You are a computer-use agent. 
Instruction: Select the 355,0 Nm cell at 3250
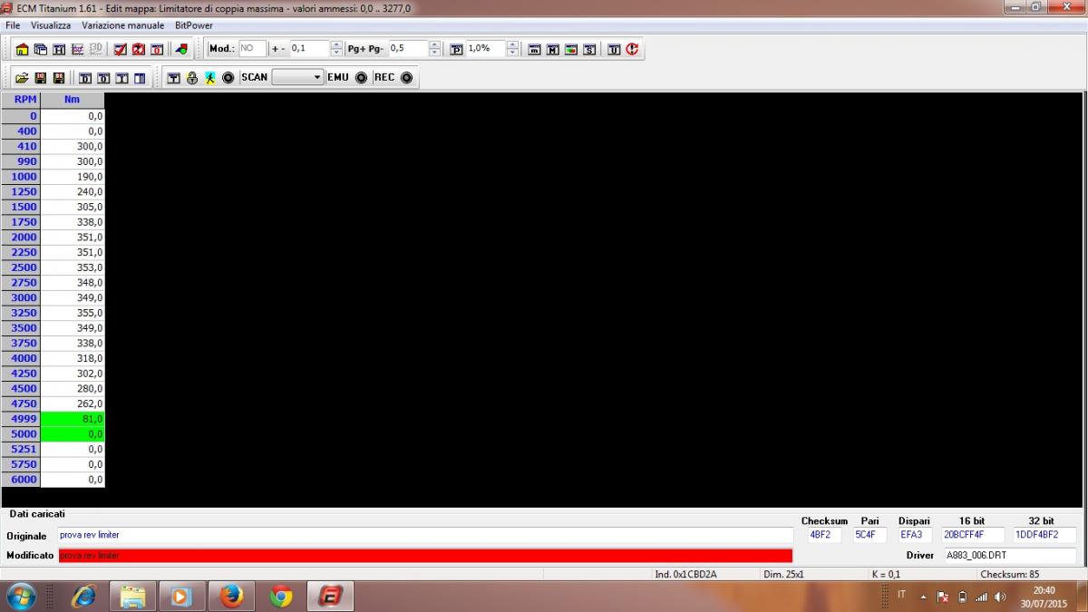point(73,313)
